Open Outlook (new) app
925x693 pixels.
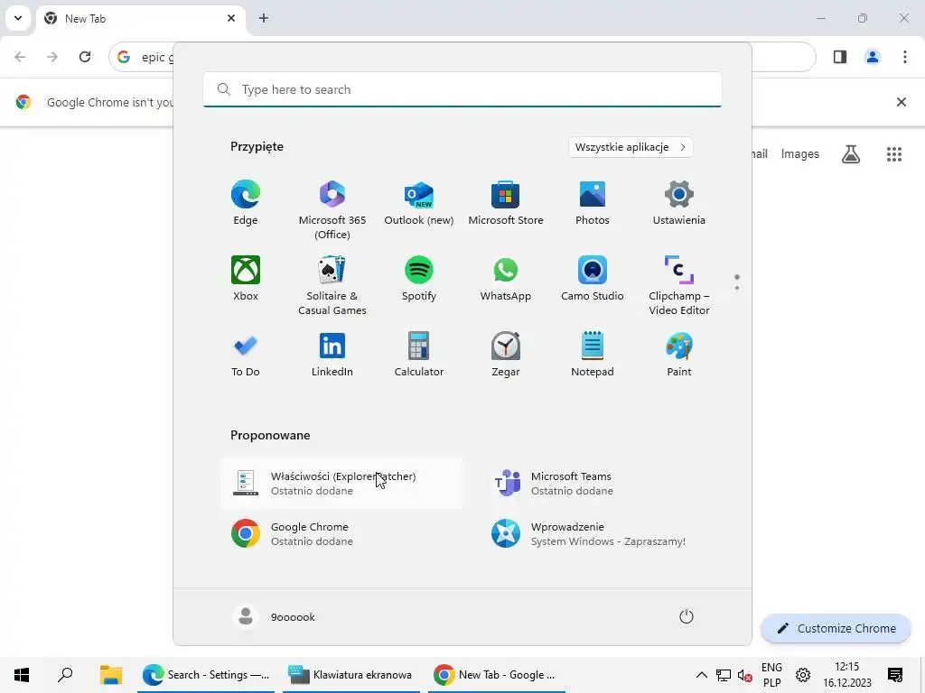pyautogui.click(x=419, y=203)
